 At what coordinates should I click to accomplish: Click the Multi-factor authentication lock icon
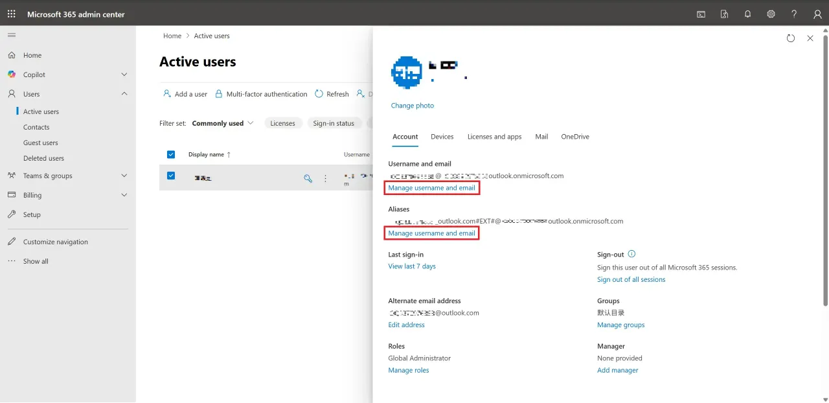click(219, 94)
